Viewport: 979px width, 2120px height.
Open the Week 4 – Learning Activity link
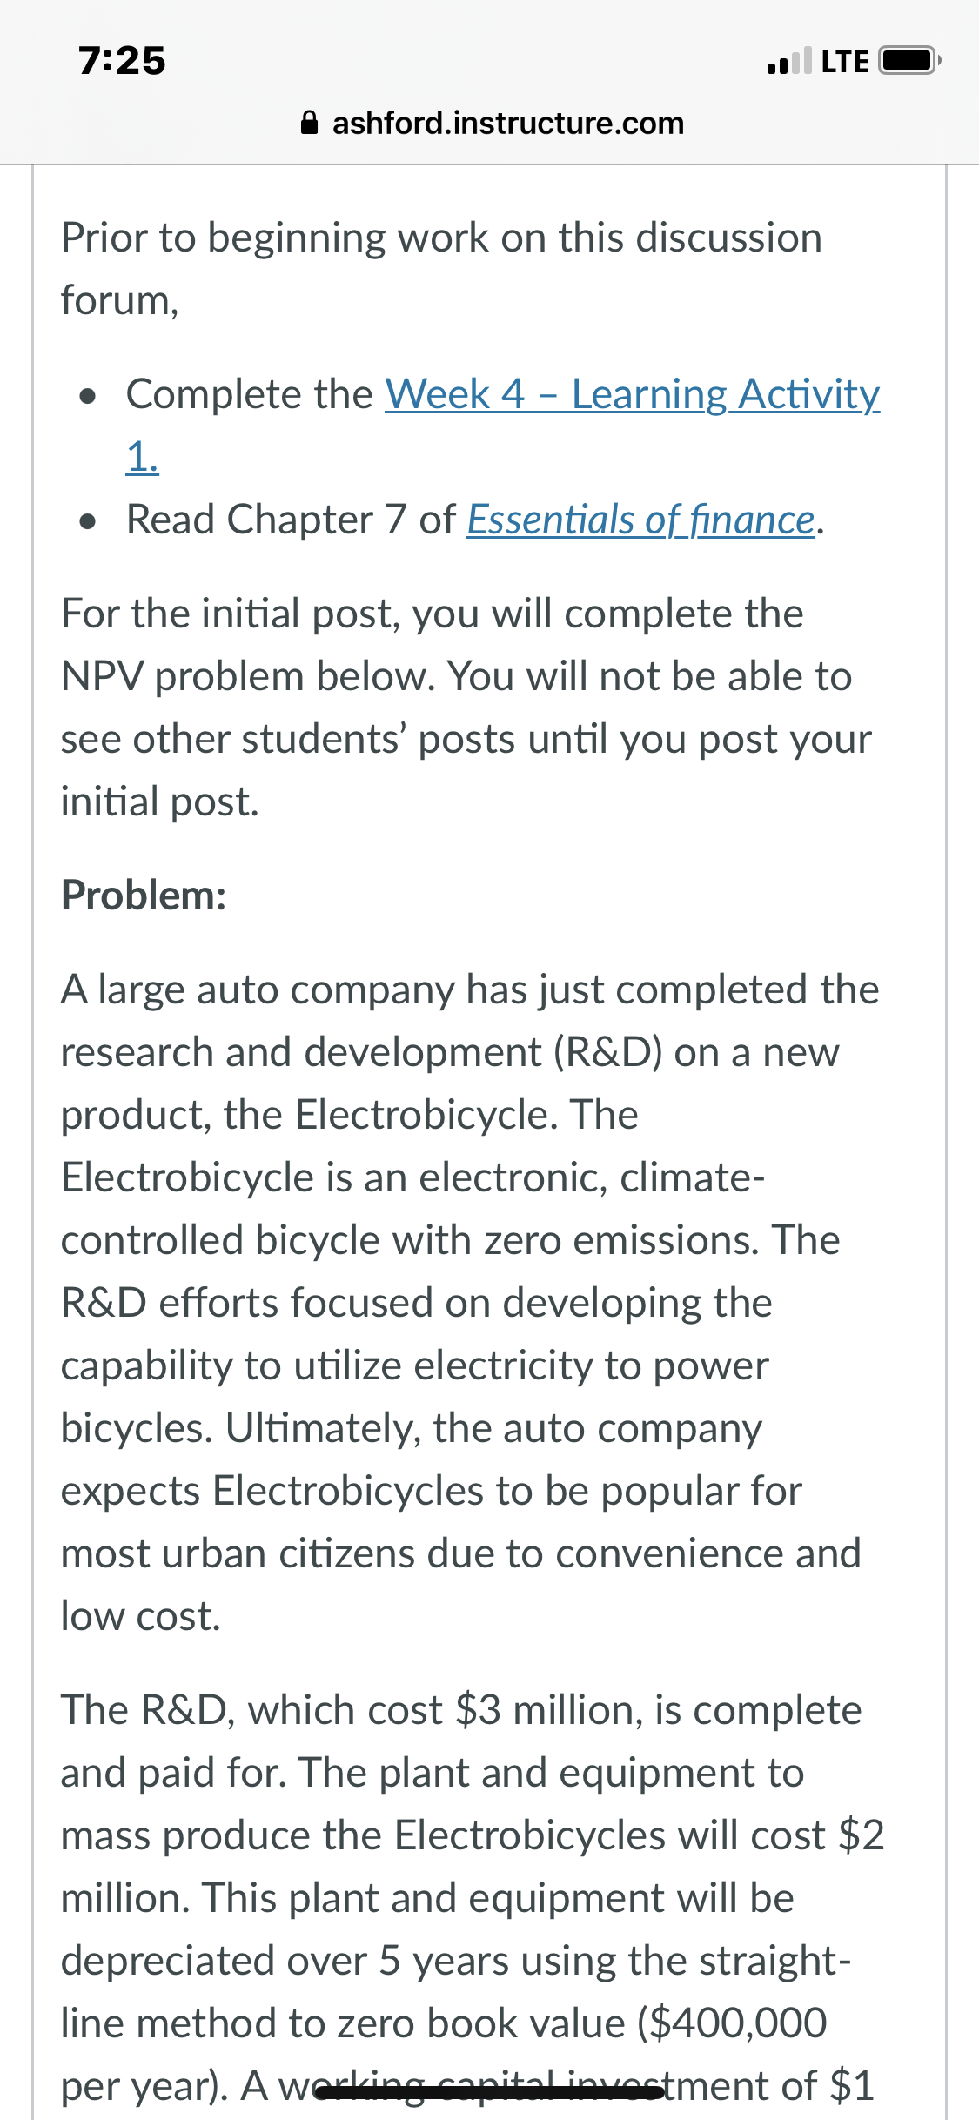click(x=632, y=395)
